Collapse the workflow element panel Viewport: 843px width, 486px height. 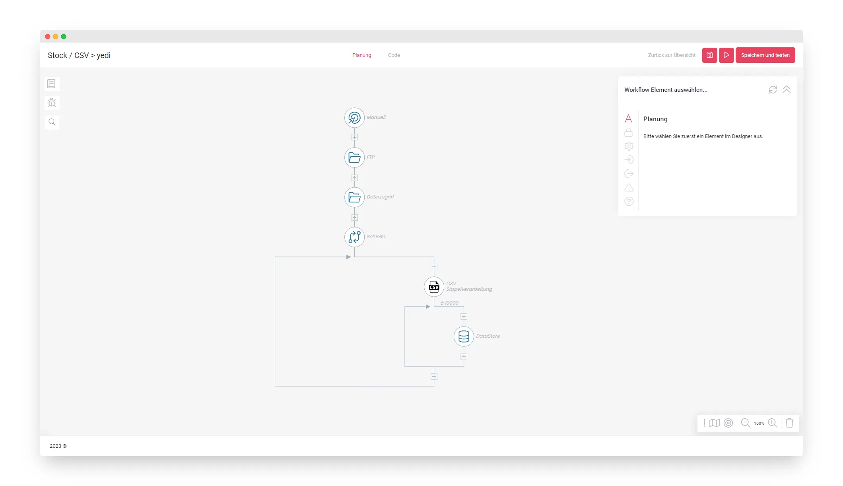click(787, 89)
